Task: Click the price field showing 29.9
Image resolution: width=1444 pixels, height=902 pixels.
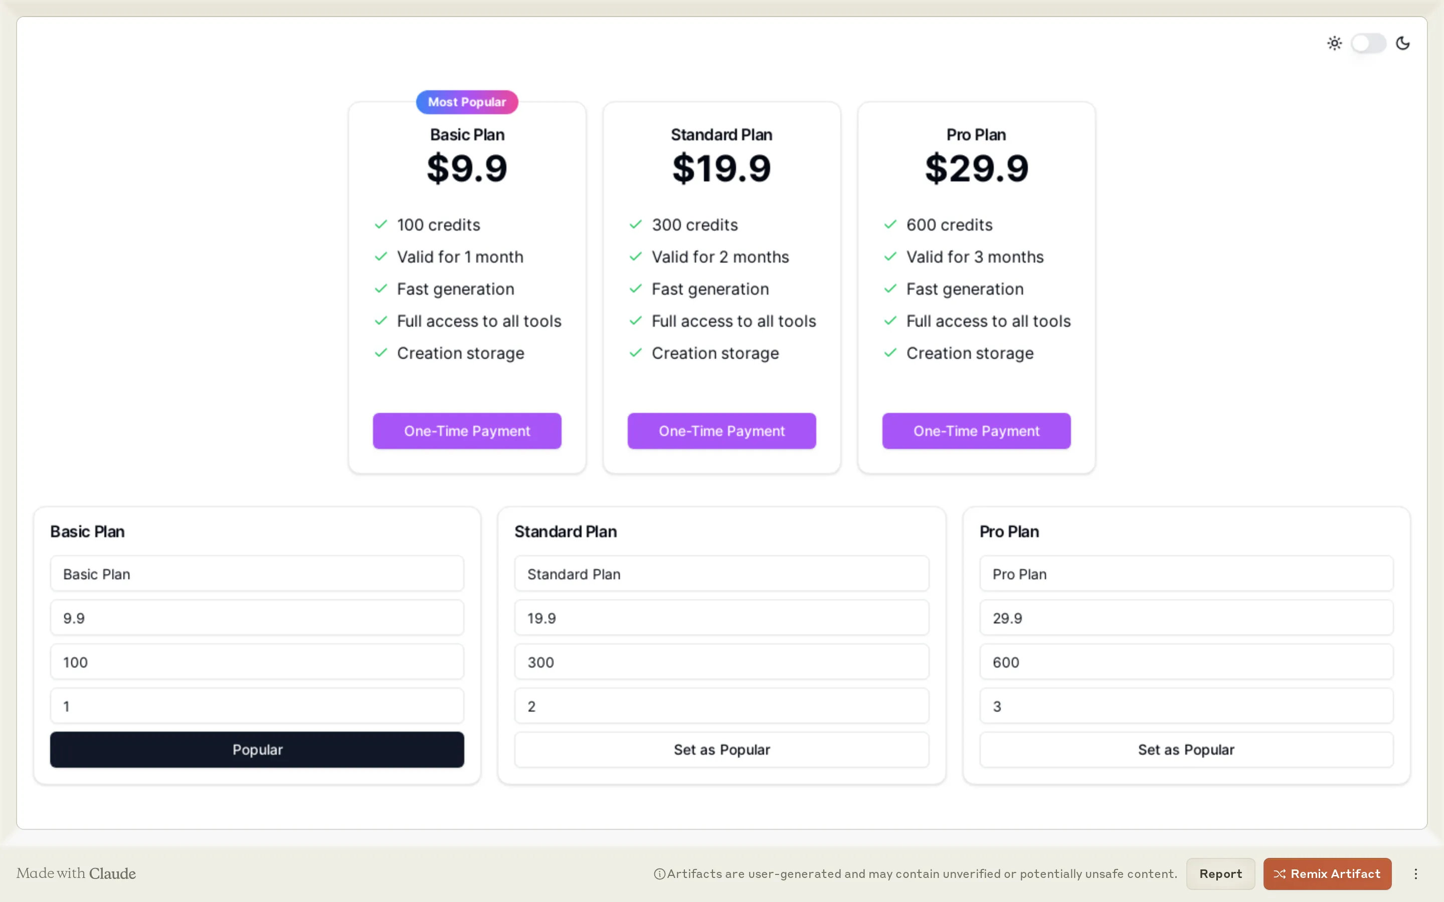Action: (x=1186, y=617)
